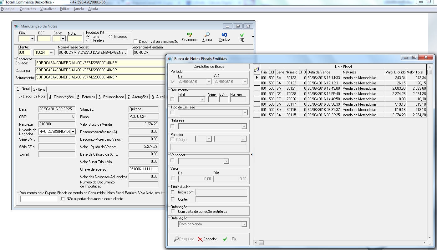437x250 pixels.
Task: Switch to the 2 - Itens tab
Action: pos(39,89)
